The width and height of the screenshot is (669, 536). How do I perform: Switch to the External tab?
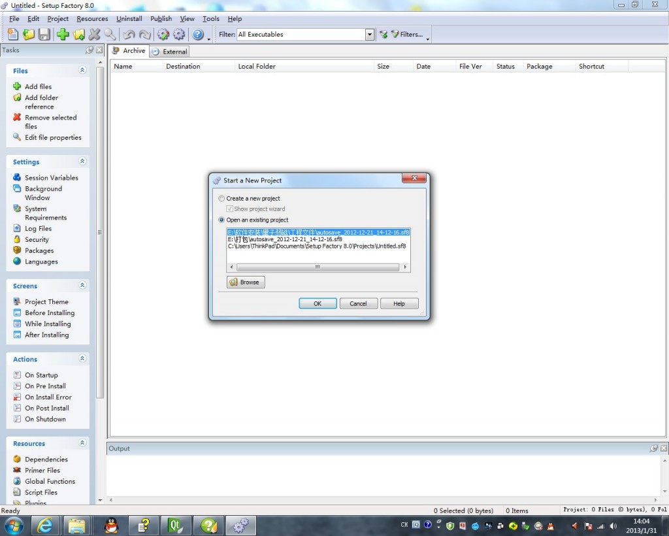coord(170,52)
